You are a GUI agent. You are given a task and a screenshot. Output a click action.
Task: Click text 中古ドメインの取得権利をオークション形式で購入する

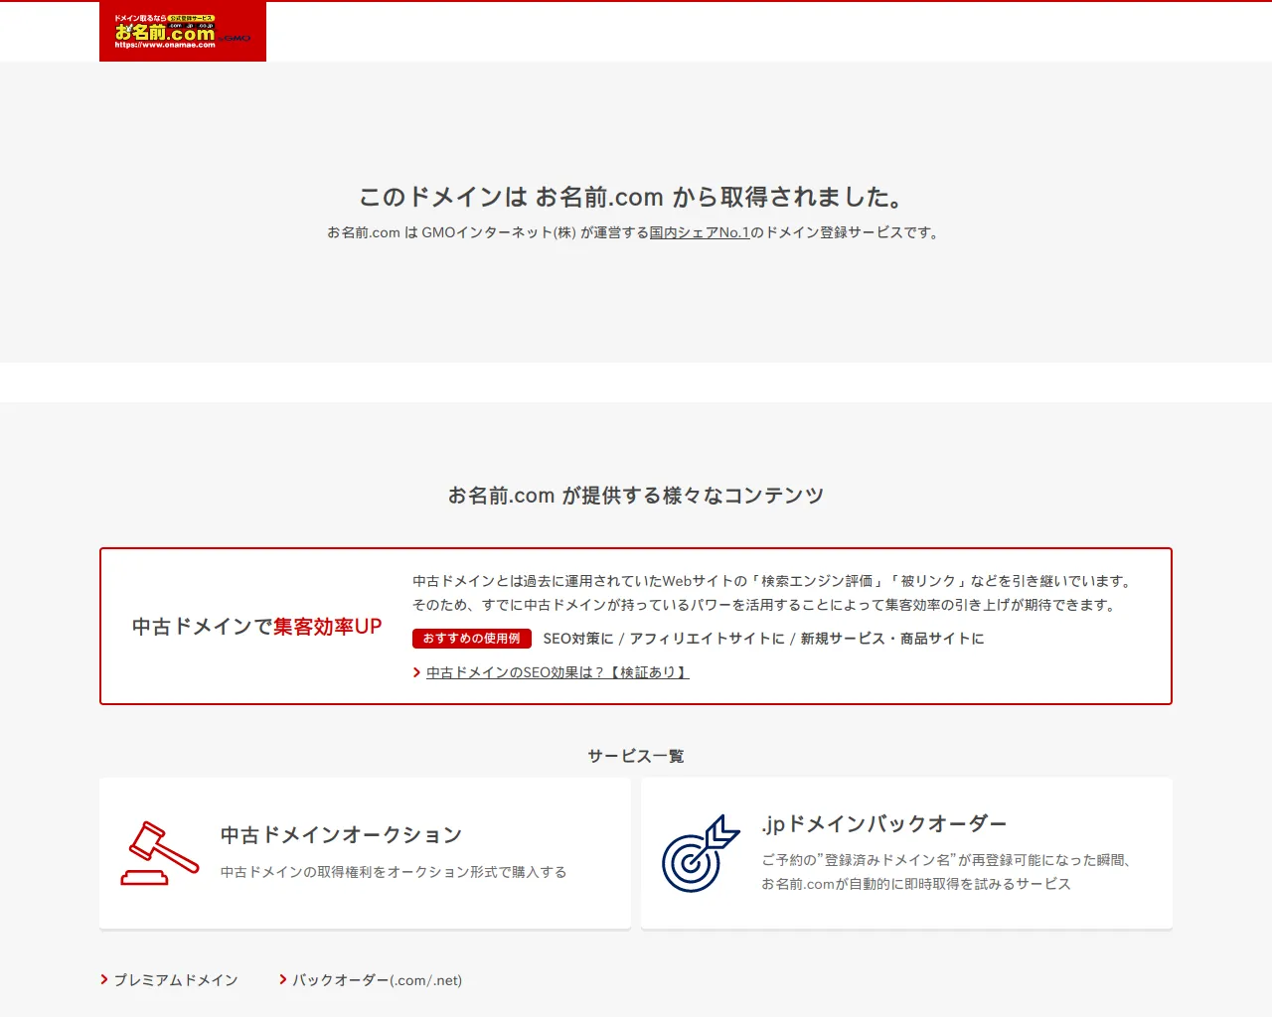coord(394,872)
